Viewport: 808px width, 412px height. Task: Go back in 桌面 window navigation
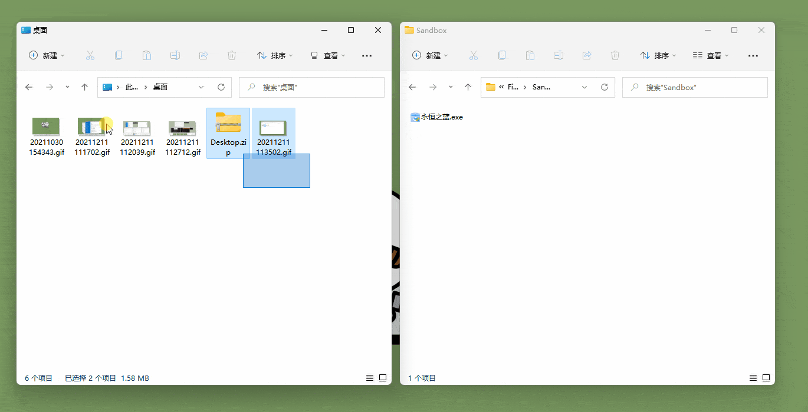click(x=29, y=87)
